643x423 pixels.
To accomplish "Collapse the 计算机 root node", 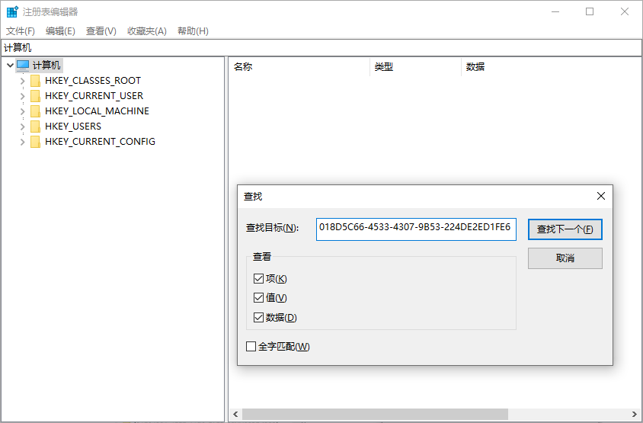I will pos(10,66).
